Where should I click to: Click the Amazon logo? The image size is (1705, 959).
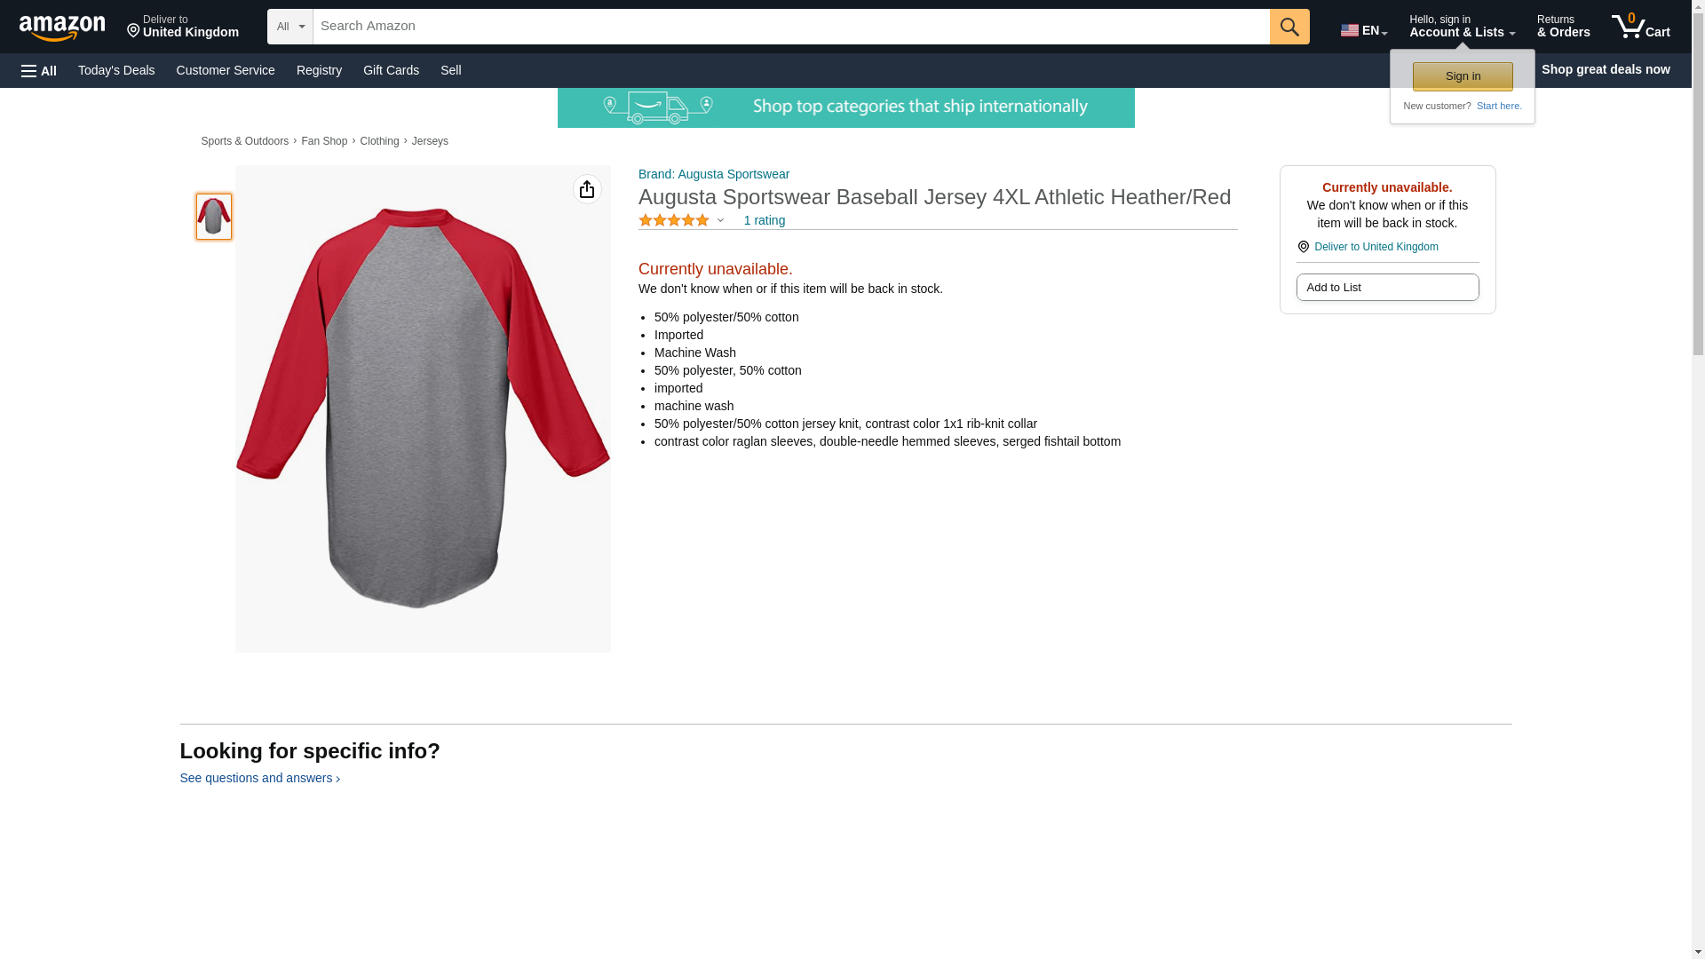click(62, 28)
